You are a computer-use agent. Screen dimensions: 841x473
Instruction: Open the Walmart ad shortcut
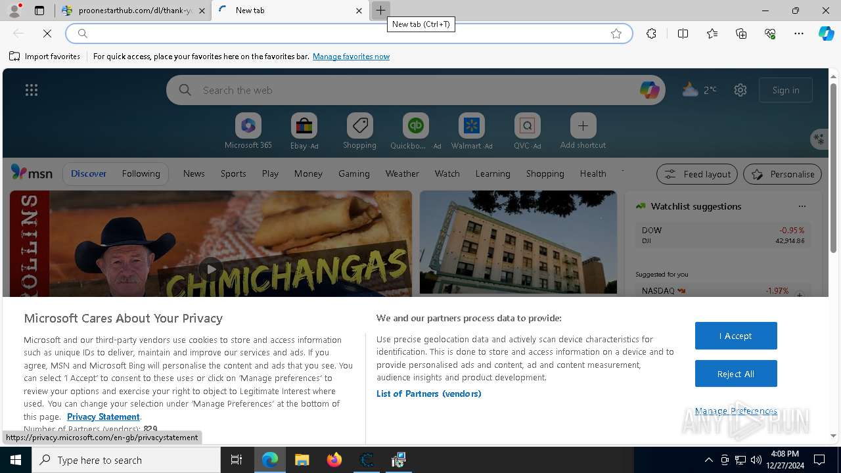pyautogui.click(x=471, y=131)
